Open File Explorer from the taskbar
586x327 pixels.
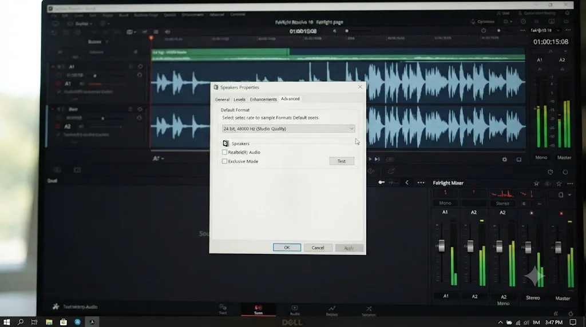tap(49, 322)
